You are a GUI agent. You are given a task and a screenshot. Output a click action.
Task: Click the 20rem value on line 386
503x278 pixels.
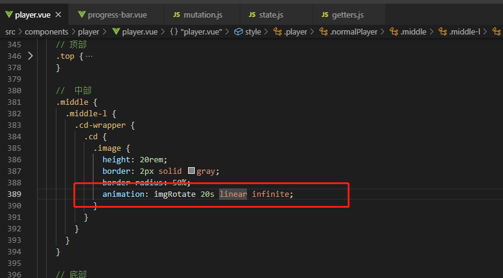pos(152,159)
